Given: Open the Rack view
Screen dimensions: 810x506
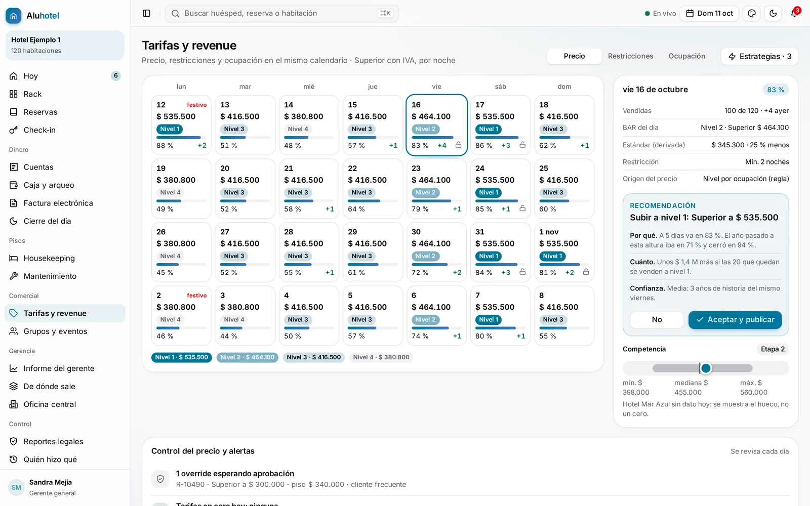Looking at the screenshot, I should tap(65, 94).
